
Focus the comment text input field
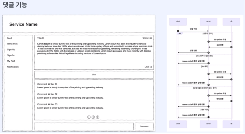(84, 126)
